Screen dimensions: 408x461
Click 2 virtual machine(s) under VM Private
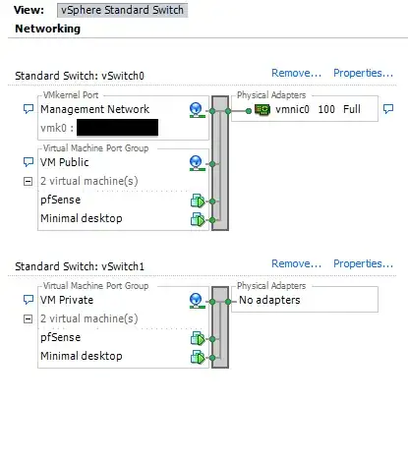(x=89, y=318)
